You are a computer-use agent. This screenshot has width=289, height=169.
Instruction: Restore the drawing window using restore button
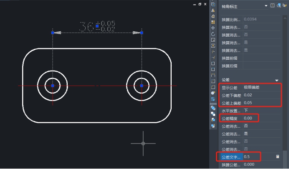tap(200, 4)
